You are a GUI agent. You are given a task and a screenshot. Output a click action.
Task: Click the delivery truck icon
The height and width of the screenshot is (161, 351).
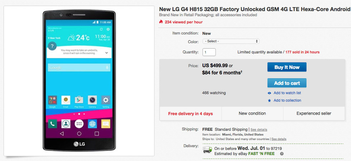coord(207,150)
